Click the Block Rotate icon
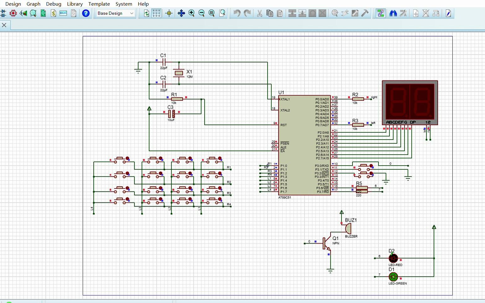485x303 pixels. [312, 13]
